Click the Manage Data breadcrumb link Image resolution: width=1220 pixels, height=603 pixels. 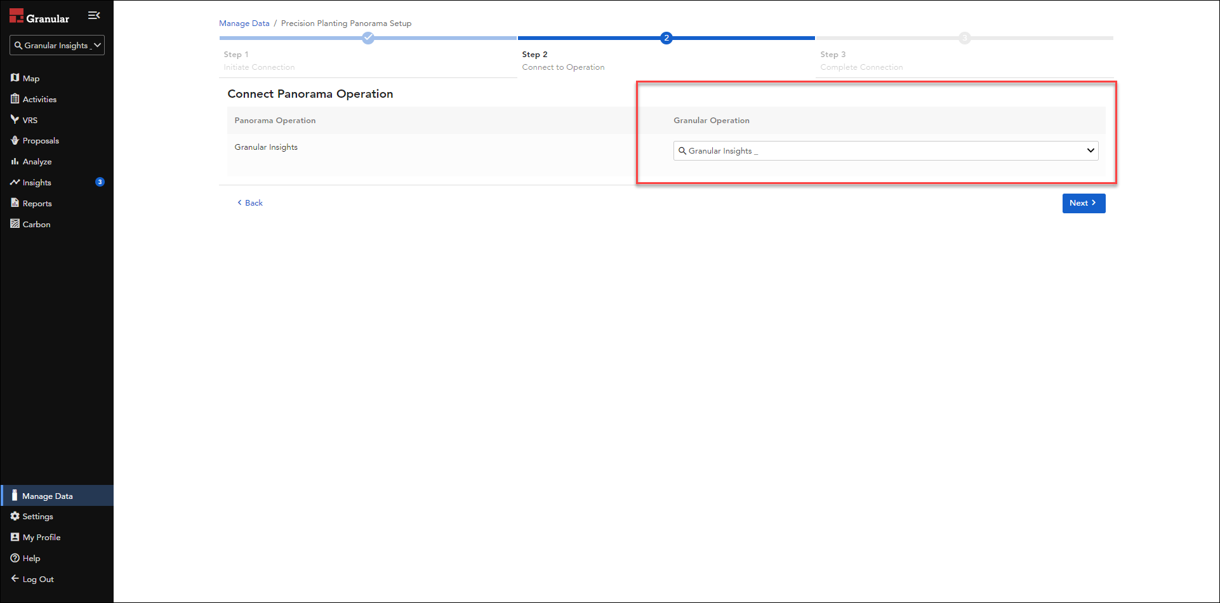point(244,23)
